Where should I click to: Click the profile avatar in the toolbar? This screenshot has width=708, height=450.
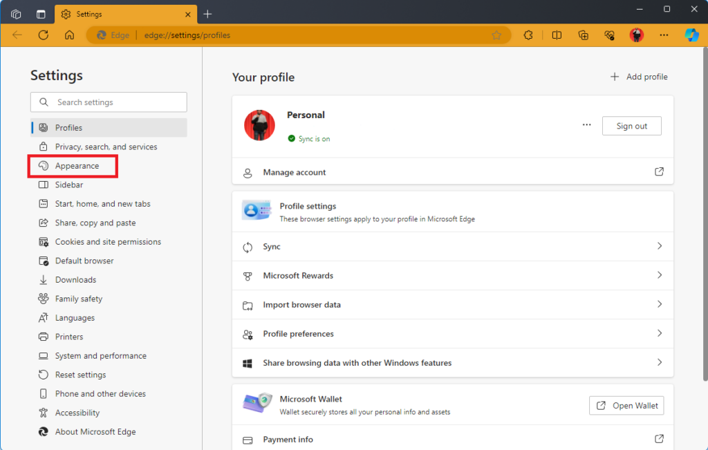point(637,35)
